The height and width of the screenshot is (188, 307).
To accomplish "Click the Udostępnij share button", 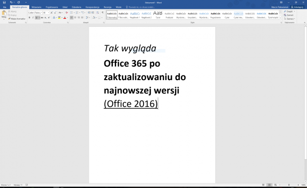I will tap(297, 7).
